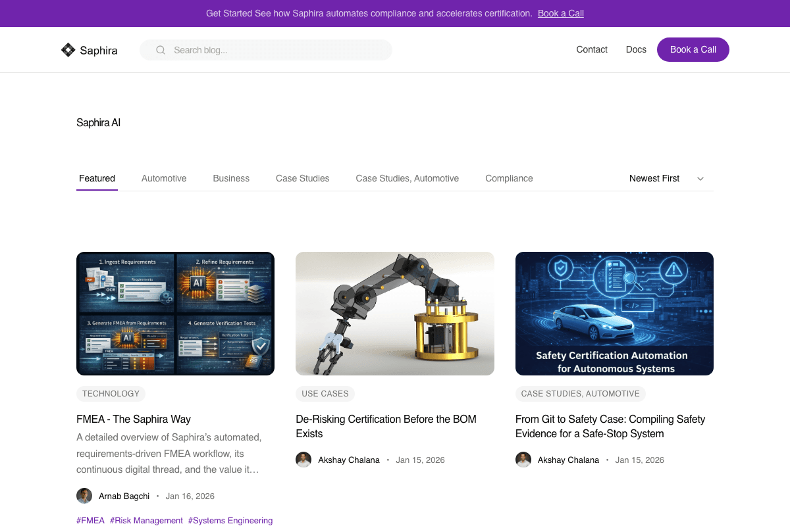Click the #FMEA tag
This screenshot has width=790, height=526.
90,520
